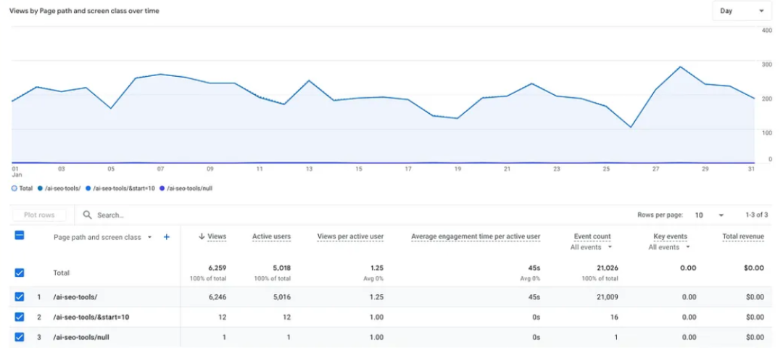
Task: Click the search magnifier icon
Action: pyautogui.click(x=87, y=215)
